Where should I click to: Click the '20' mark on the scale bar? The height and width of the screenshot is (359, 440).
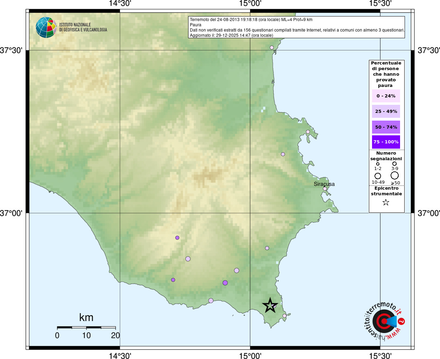coord(115,336)
